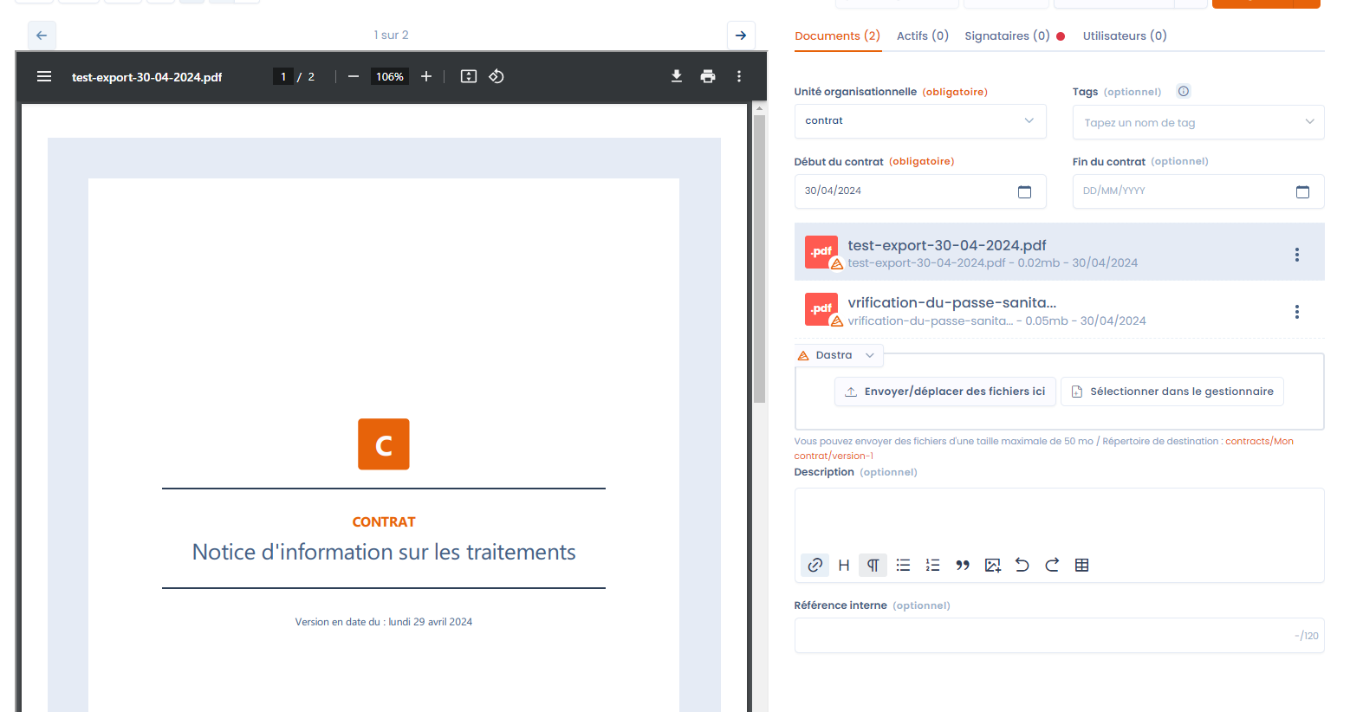Insert a table in the description editor

(1081, 566)
